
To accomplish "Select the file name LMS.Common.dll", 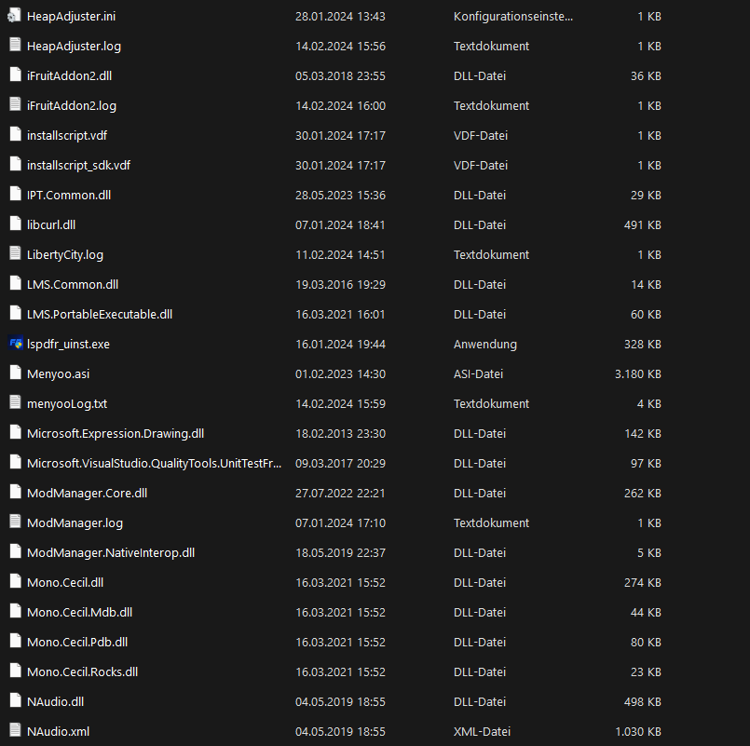I will tap(73, 285).
